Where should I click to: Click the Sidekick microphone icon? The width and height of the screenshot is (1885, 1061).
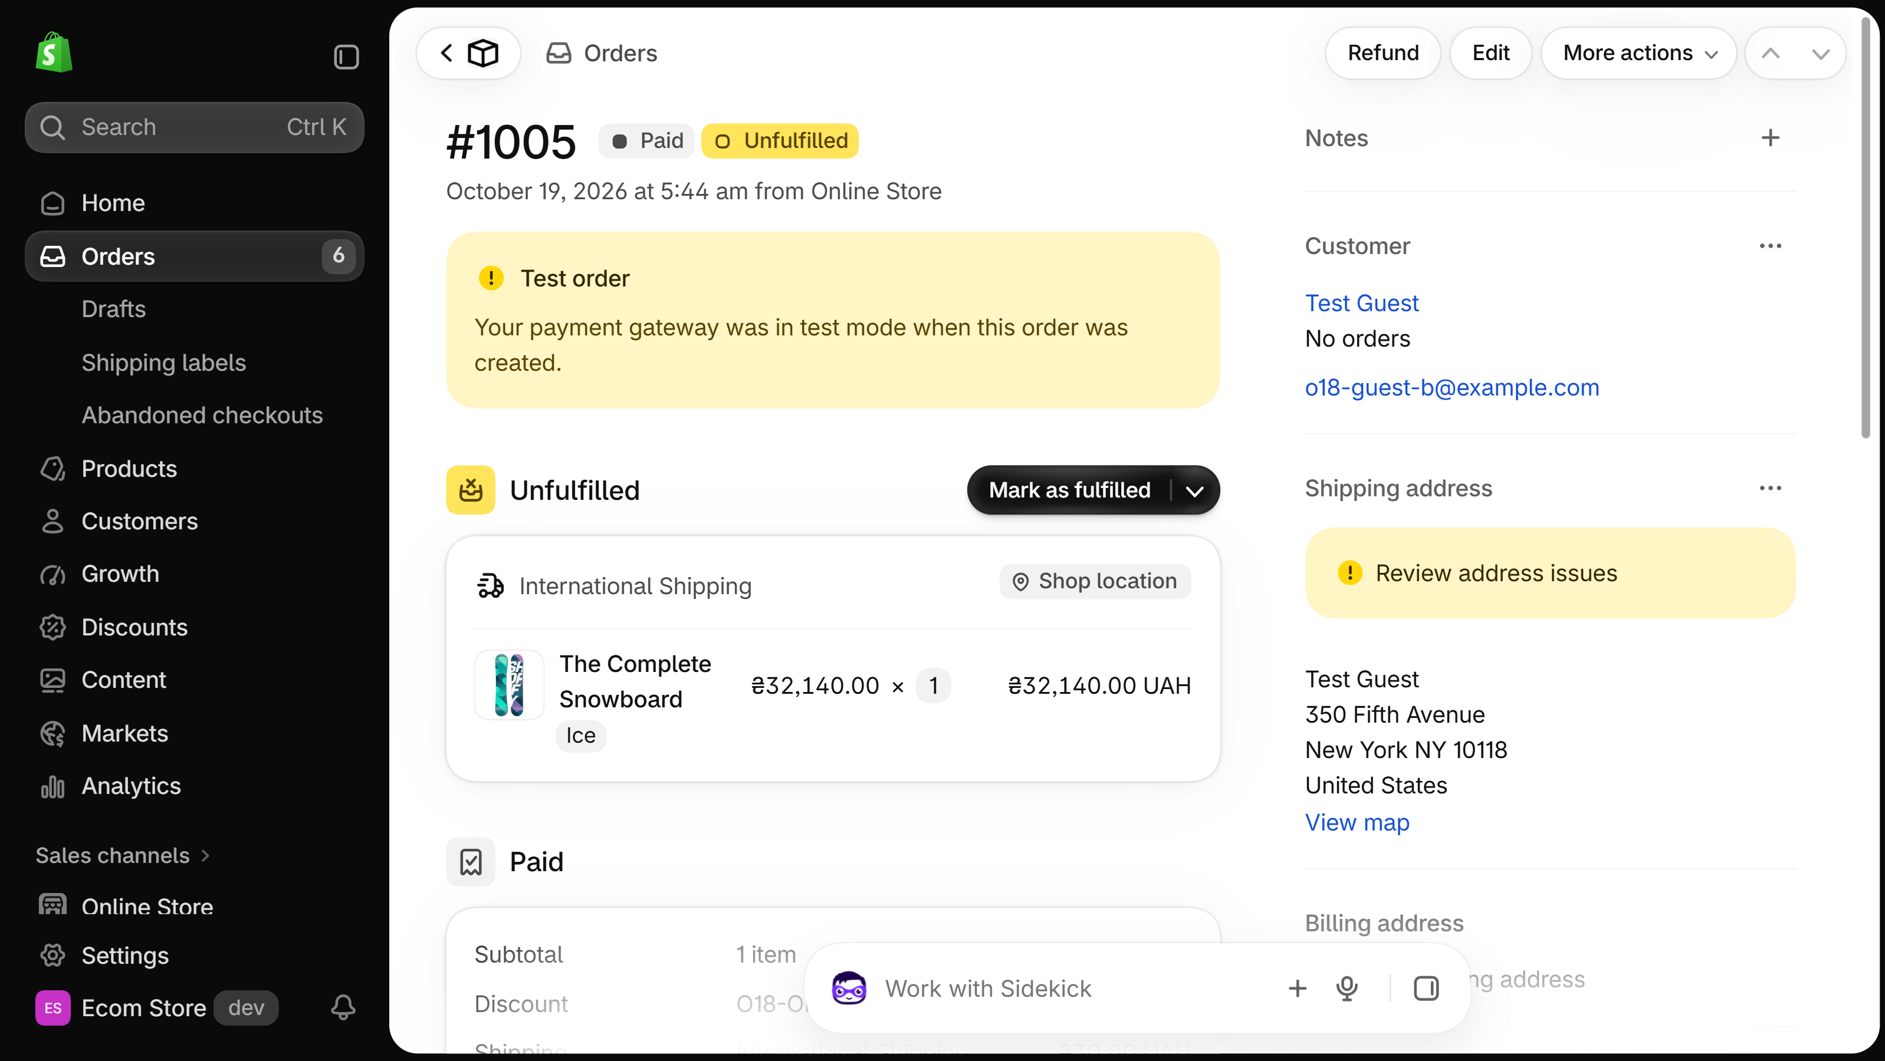click(1347, 988)
